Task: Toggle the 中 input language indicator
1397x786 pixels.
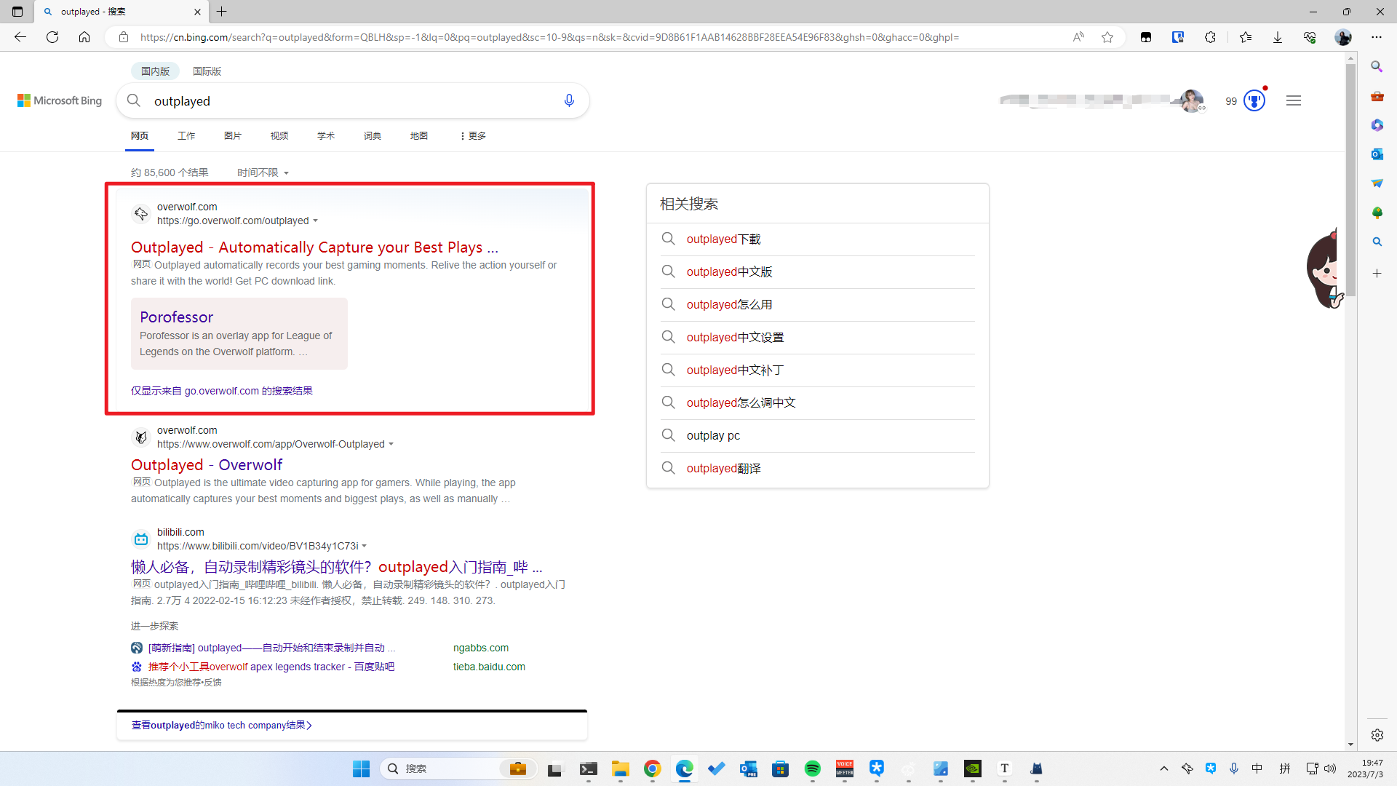Action: 1257,769
